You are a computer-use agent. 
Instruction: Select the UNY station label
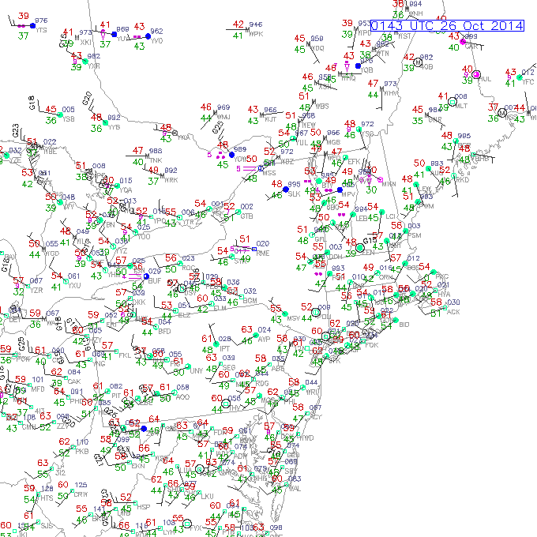point(197,370)
